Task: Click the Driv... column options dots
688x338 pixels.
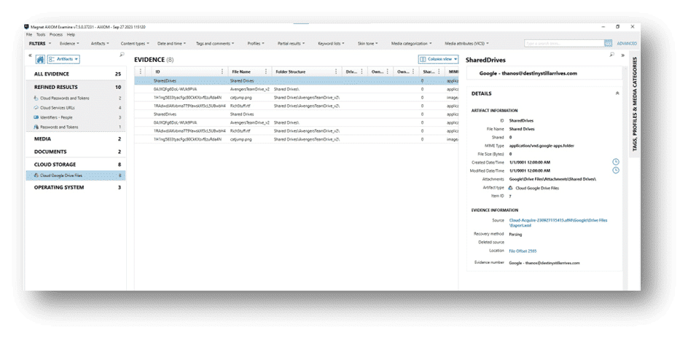Action: pyautogui.click(x=361, y=71)
